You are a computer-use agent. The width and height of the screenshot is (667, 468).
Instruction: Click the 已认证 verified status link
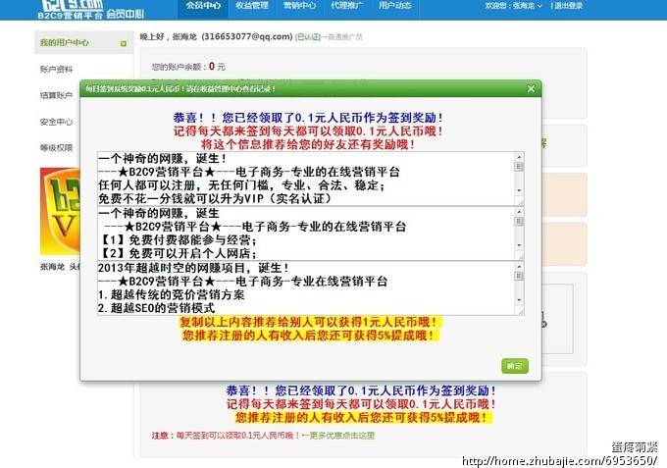point(307,37)
